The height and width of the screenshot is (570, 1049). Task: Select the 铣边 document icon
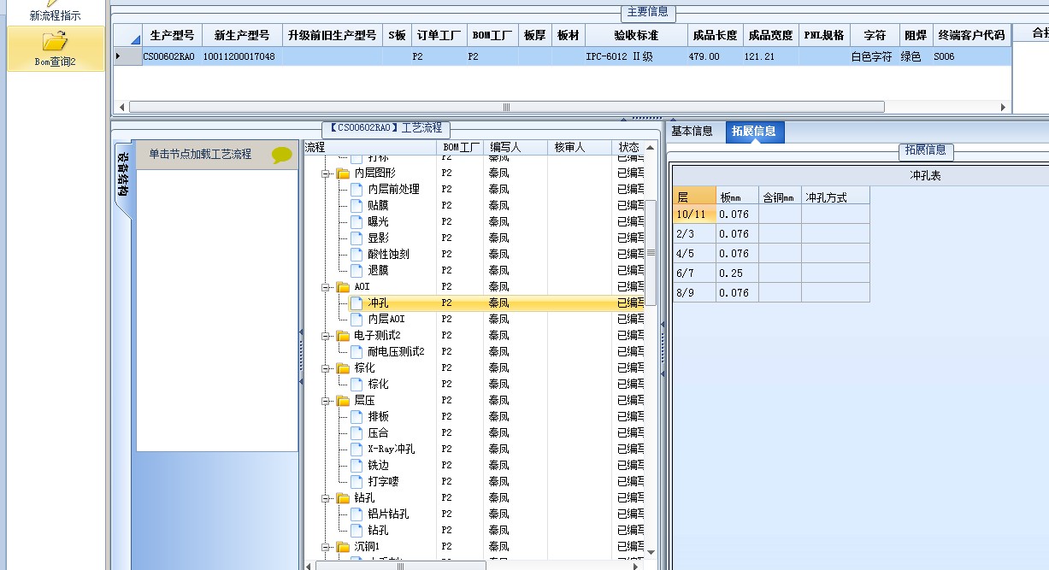tap(357, 465)
